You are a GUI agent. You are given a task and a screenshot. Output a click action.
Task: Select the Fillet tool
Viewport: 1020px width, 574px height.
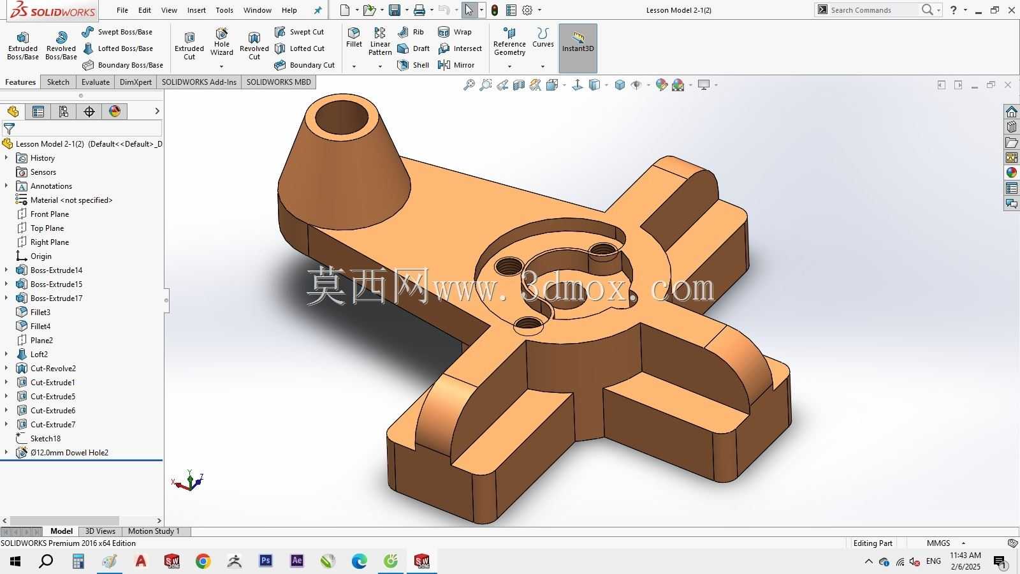(354, 38)
